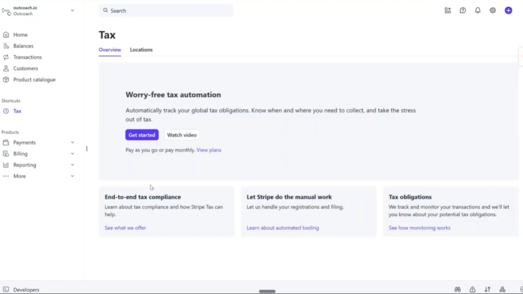
Task: Open the Home sidebar icon
Action: pyautogui.click(x=6, y=35)
